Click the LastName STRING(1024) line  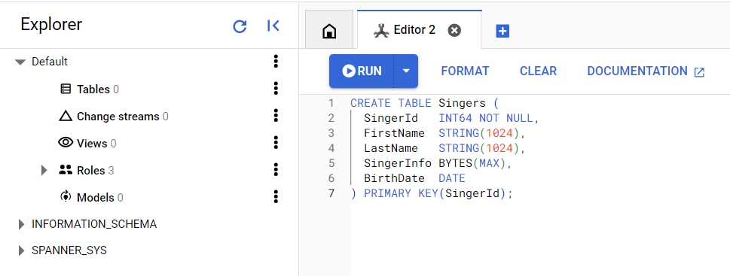coord(444,148)
